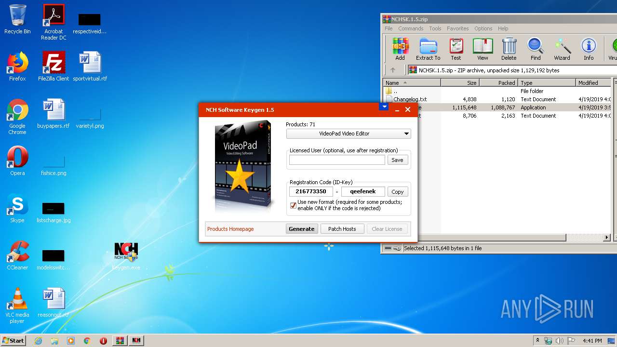Select CCleaner desktop shortcut
617x347 pixels.
[x=17, y=255]
